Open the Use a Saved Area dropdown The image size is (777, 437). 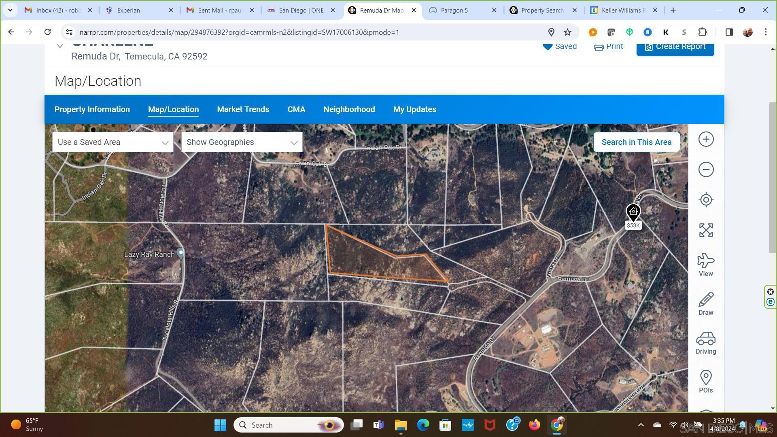(x=113, y=142)
